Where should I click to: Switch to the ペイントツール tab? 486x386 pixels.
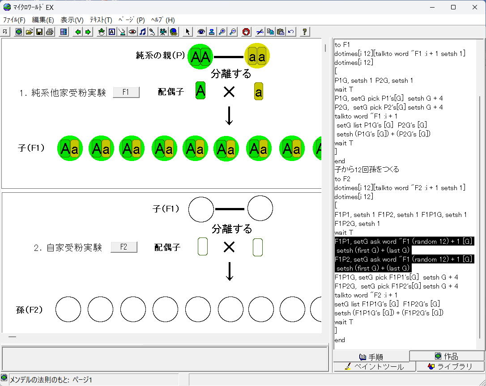375,366
